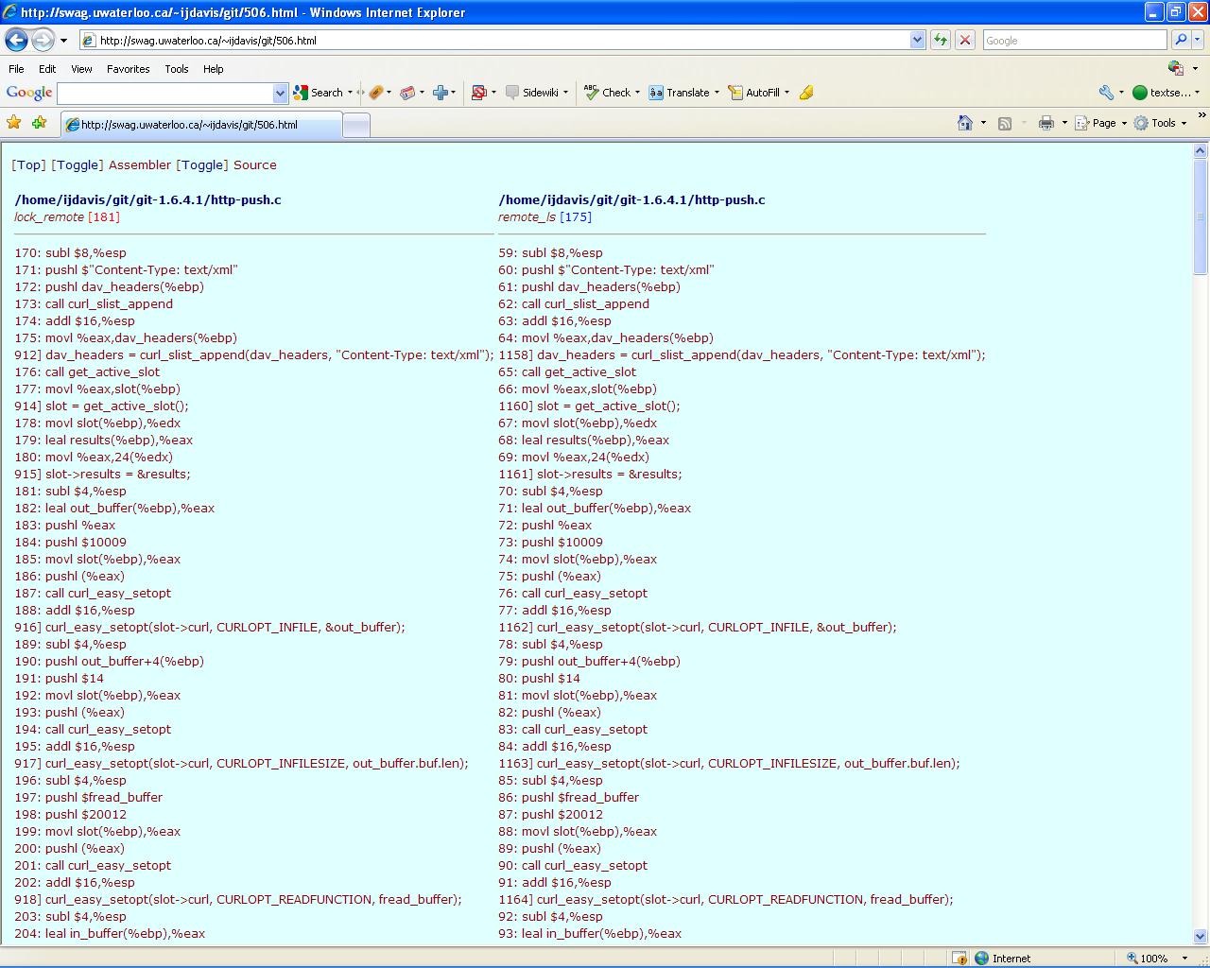Select the 506.html browser tab
Screen dimensions: 1210x968
pos(201,125)
